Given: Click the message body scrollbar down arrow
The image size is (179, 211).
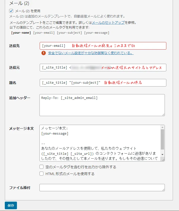Looking at the screenshot, I should click(x=163, y=155).
